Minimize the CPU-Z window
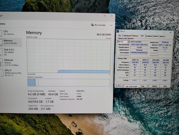 158,32
